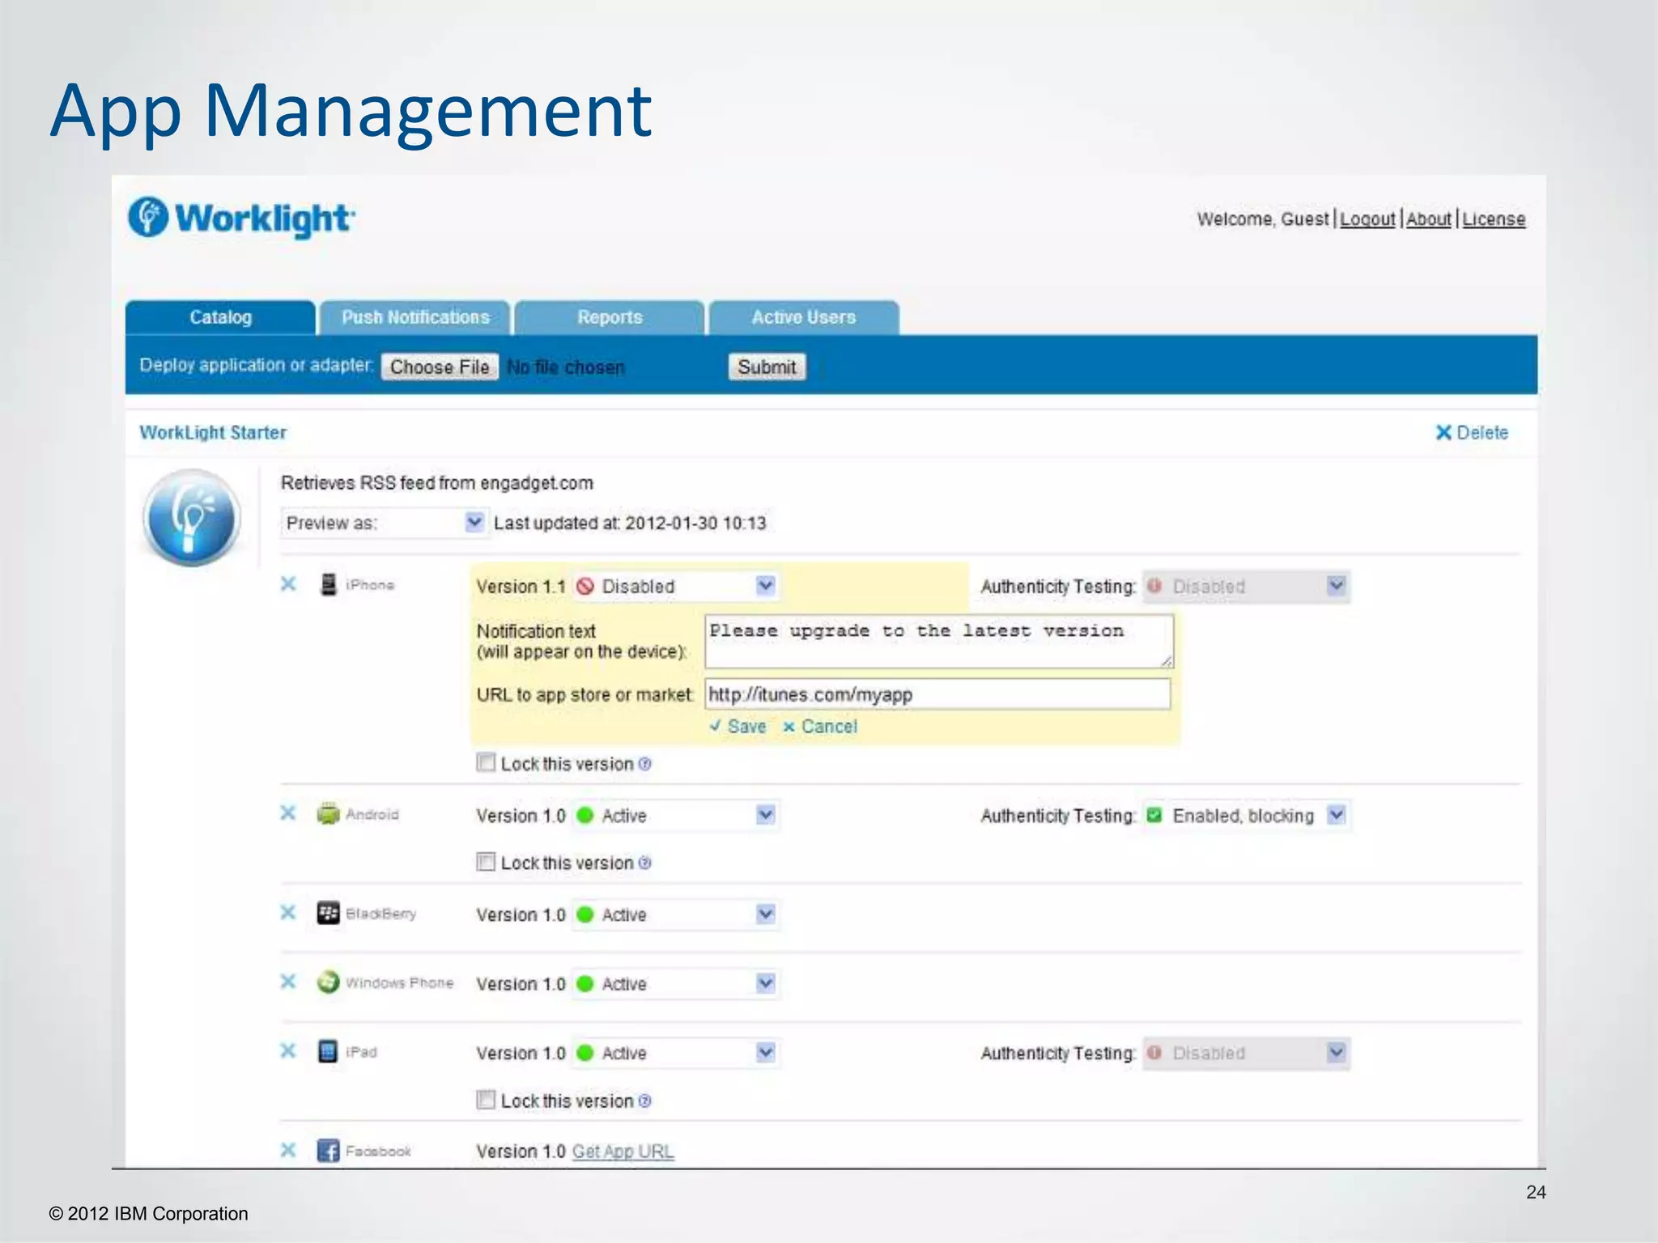The image size is (1658, 1243).
Task: Open BlackBerry Version 1.0 status dropdown
Action: [675, 914]
